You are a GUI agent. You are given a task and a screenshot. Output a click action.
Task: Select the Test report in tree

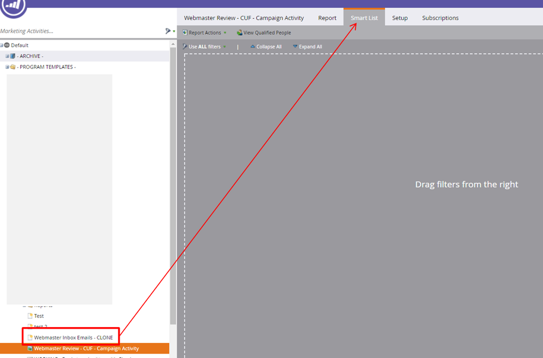click(x=39, y=316)
